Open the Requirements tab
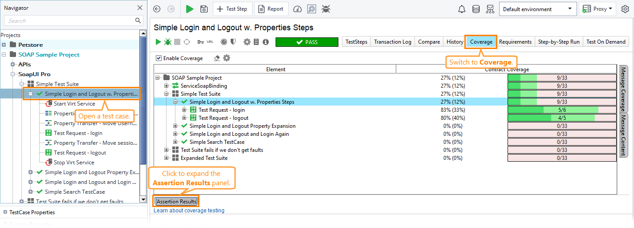The width and height of the screenshot is (634, 228). tap(515, 42)
